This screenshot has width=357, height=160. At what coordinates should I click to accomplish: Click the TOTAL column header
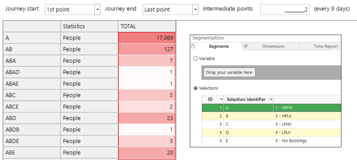click(147, 26)
